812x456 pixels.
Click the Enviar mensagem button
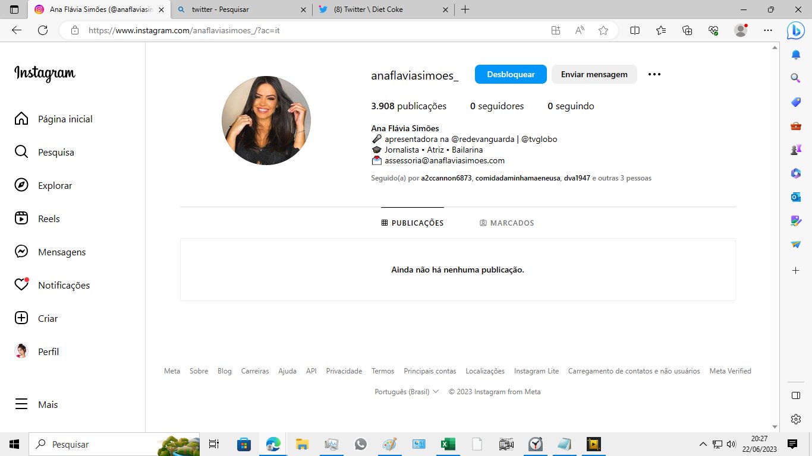pyautogui.click(x=594, y=74)
